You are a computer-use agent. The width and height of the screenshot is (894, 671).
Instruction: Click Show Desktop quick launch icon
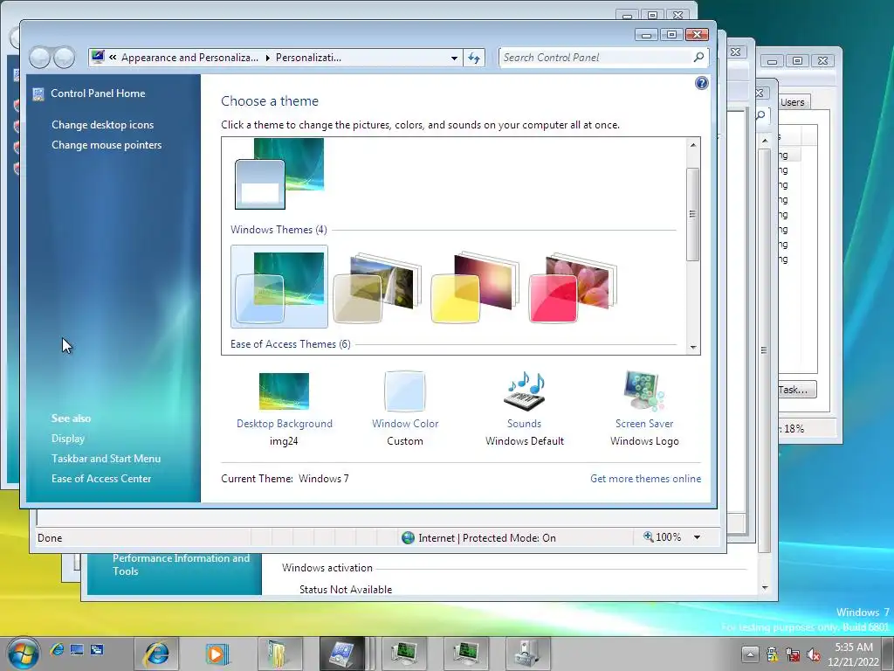coord(77,650)
